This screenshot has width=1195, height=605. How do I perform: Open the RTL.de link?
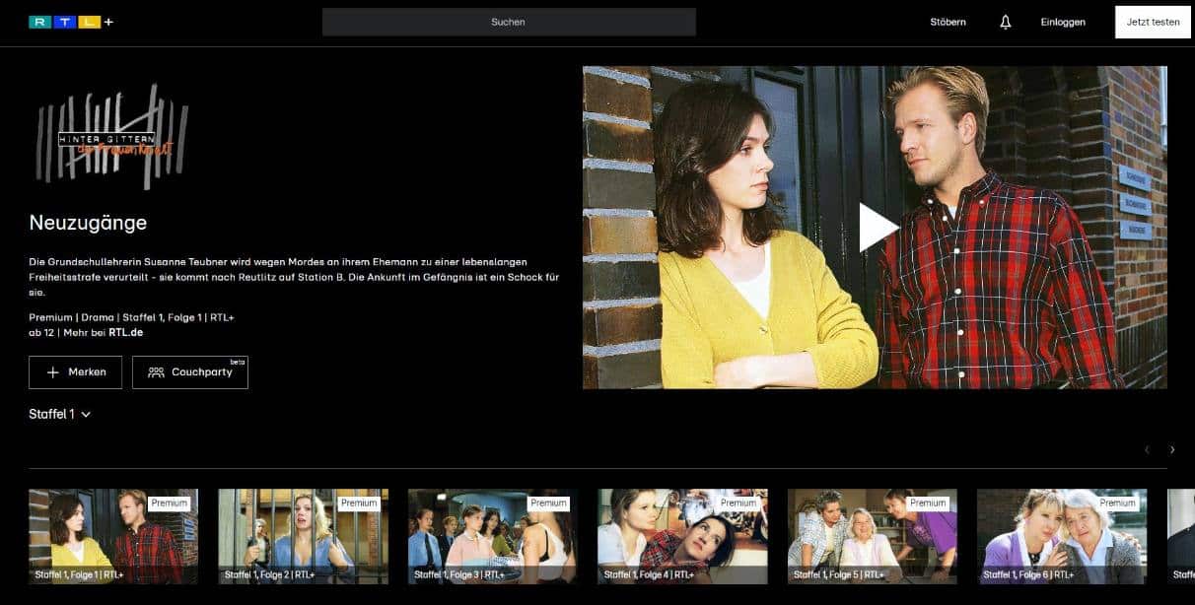(125, 333)
